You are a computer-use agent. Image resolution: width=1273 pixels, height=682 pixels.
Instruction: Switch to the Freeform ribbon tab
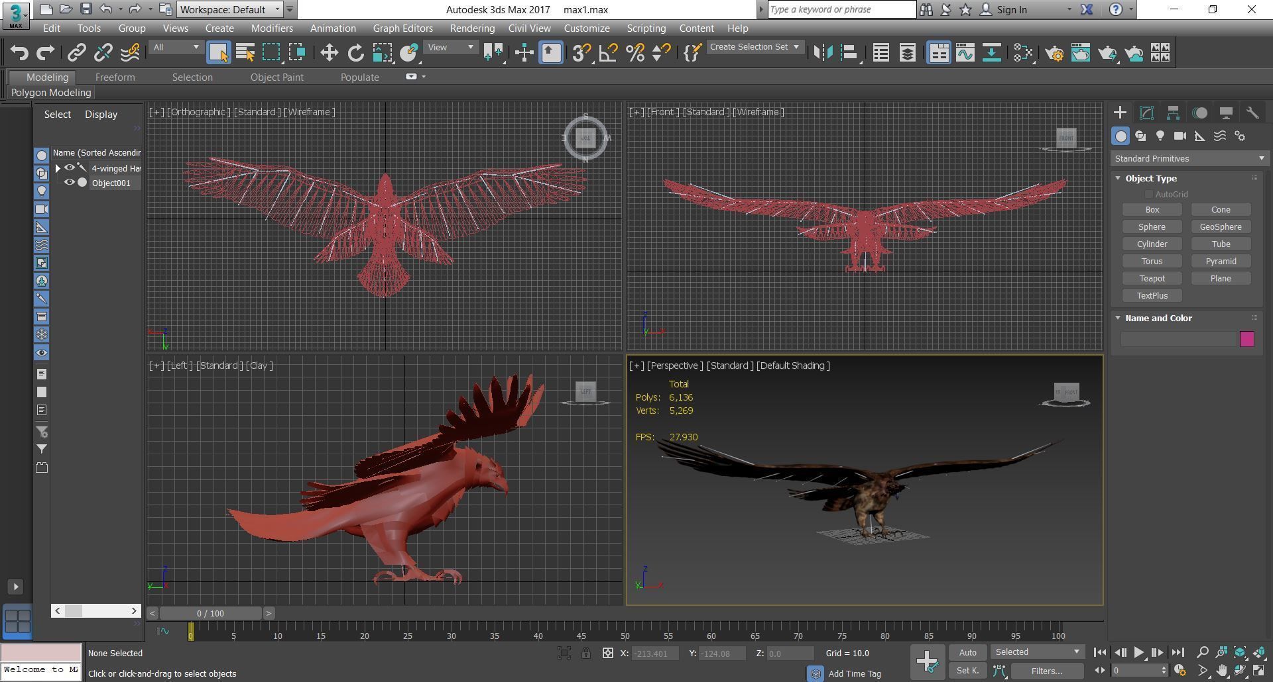pyautogui.click(x=115, y=77)
